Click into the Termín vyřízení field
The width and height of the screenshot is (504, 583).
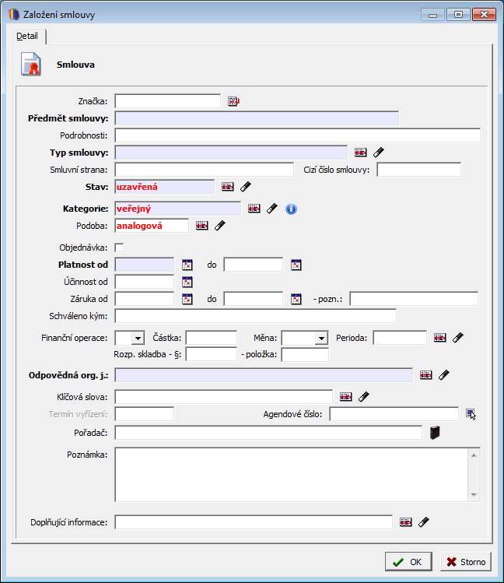[144, 414]
